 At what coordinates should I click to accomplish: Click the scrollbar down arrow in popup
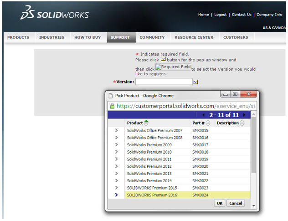coord(253,206)
